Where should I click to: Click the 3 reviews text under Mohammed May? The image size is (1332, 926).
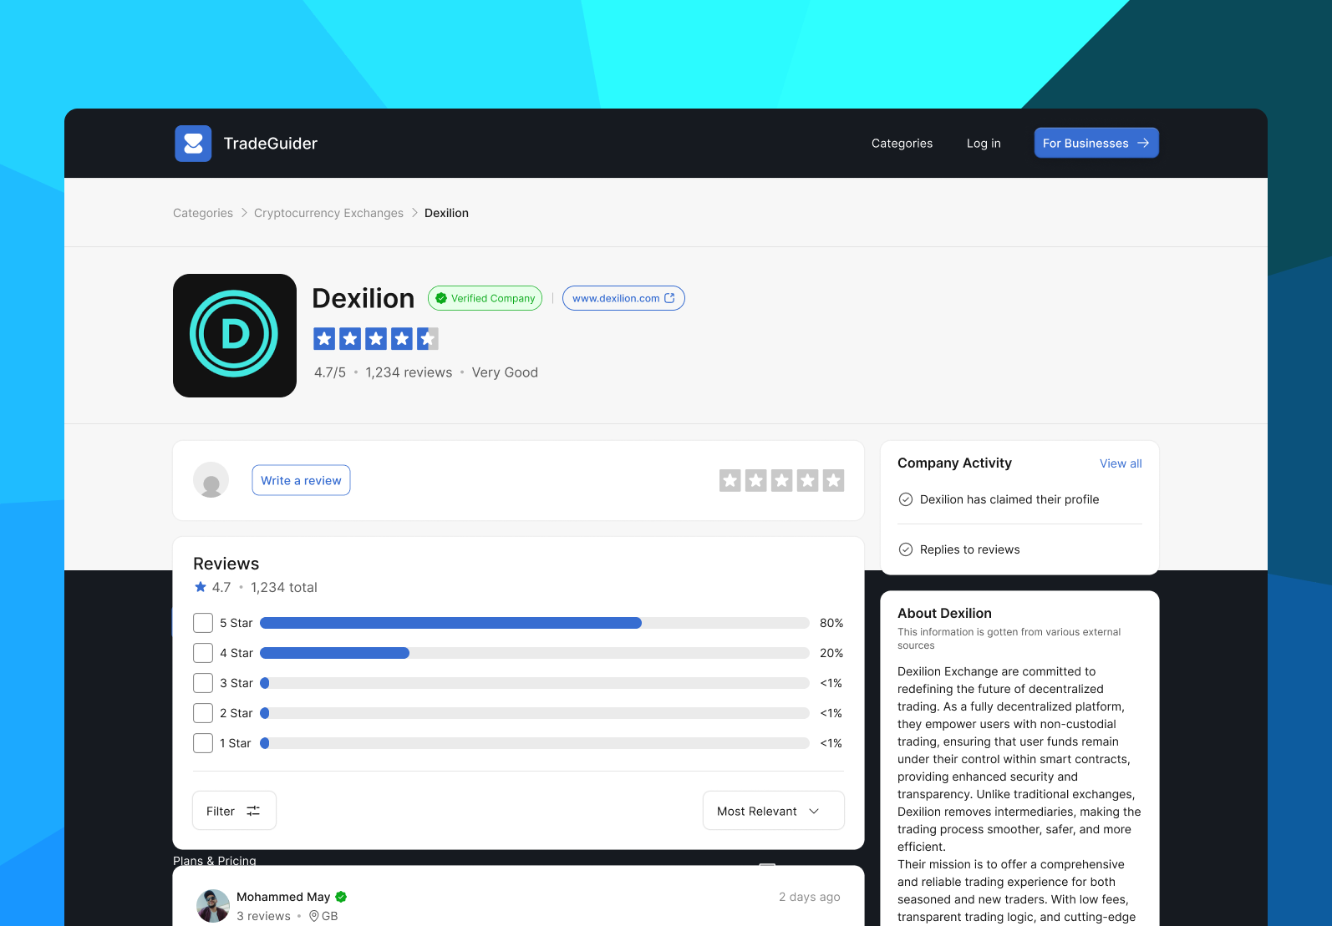coord(263,916)
